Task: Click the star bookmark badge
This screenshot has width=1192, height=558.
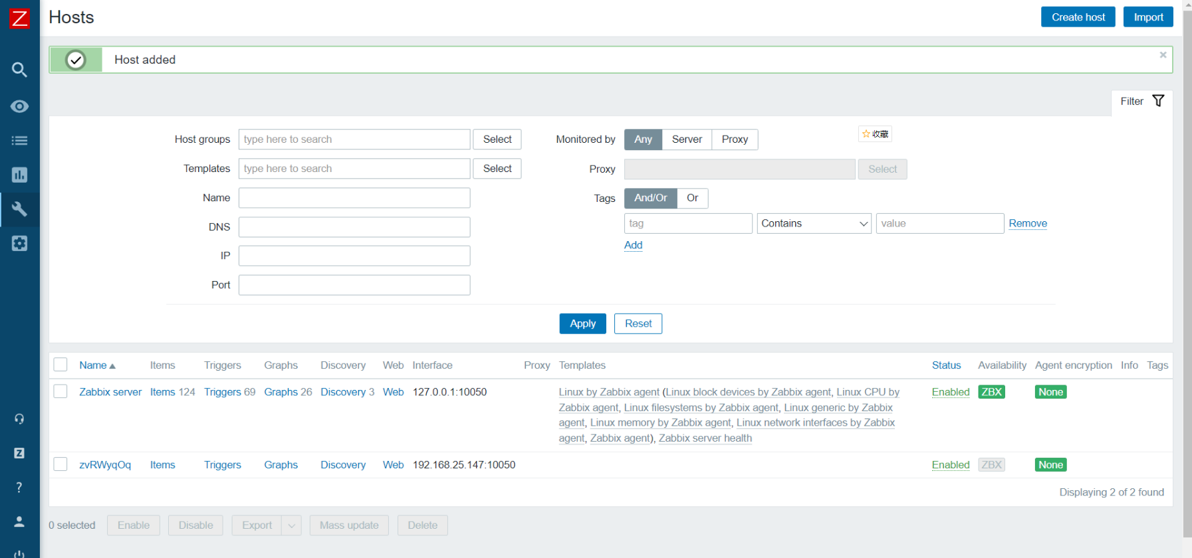Action: [875, 134]
